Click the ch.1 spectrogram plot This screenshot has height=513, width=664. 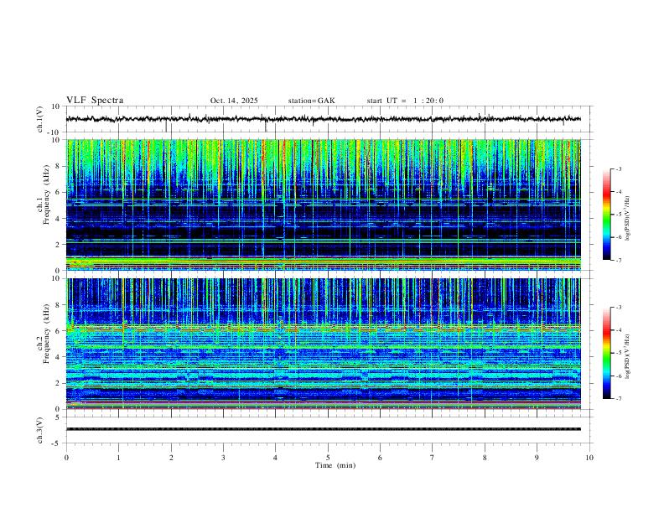[x=324, y=205]
